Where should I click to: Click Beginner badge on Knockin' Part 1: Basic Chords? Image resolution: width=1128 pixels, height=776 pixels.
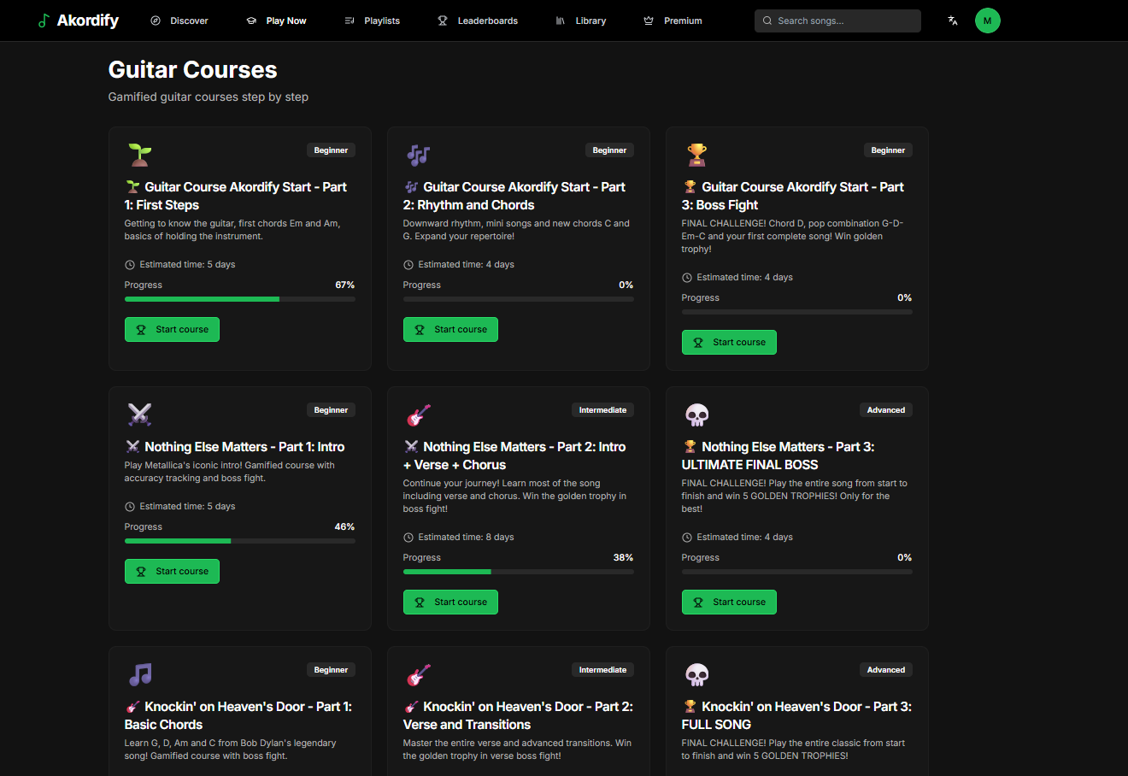331,670
